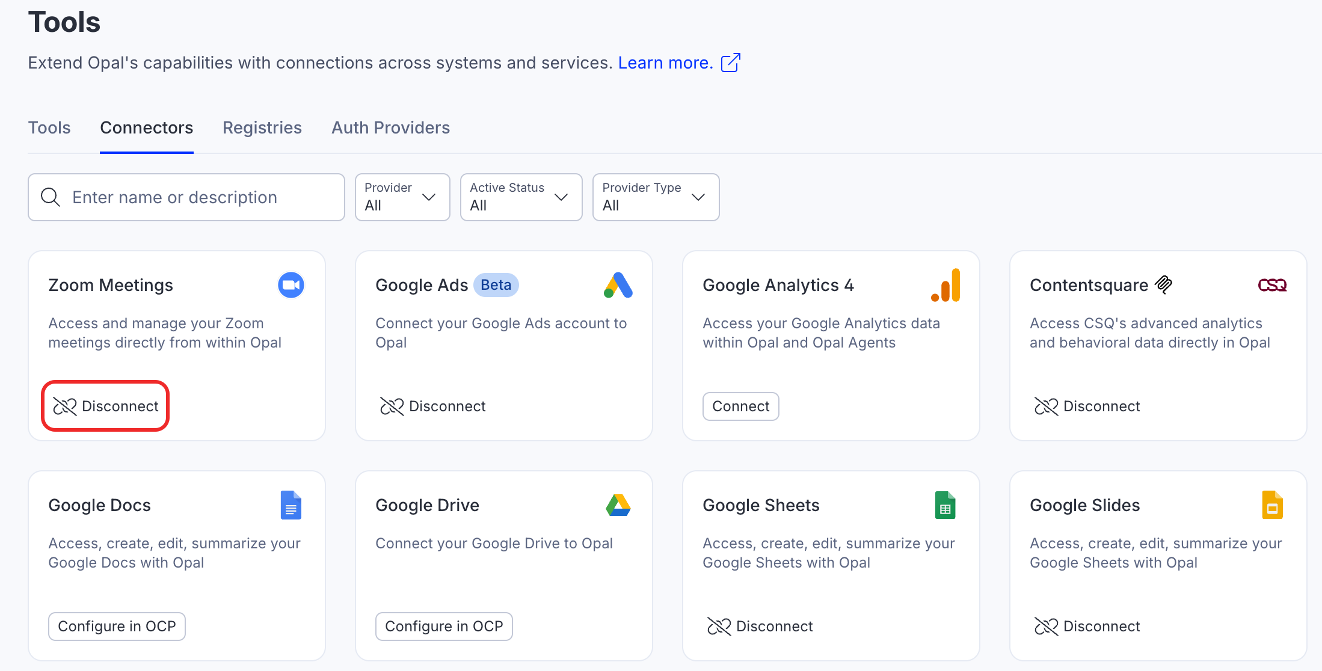
Task: Click the Zoom Meetings card title
Action: pos(111,285)
